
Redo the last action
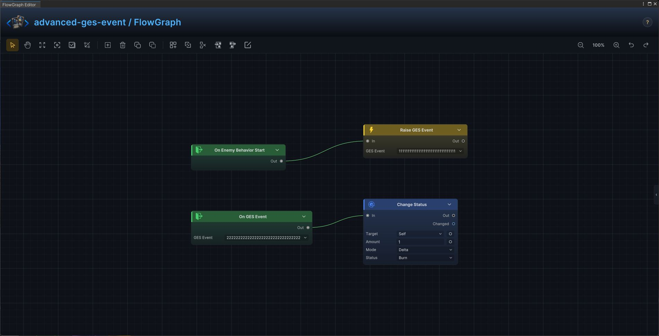click(646, 45)
